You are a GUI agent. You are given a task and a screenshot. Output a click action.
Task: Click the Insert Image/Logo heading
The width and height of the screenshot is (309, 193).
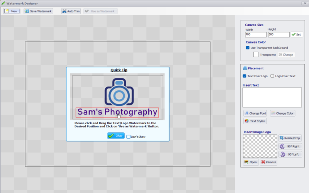[257, 132]
